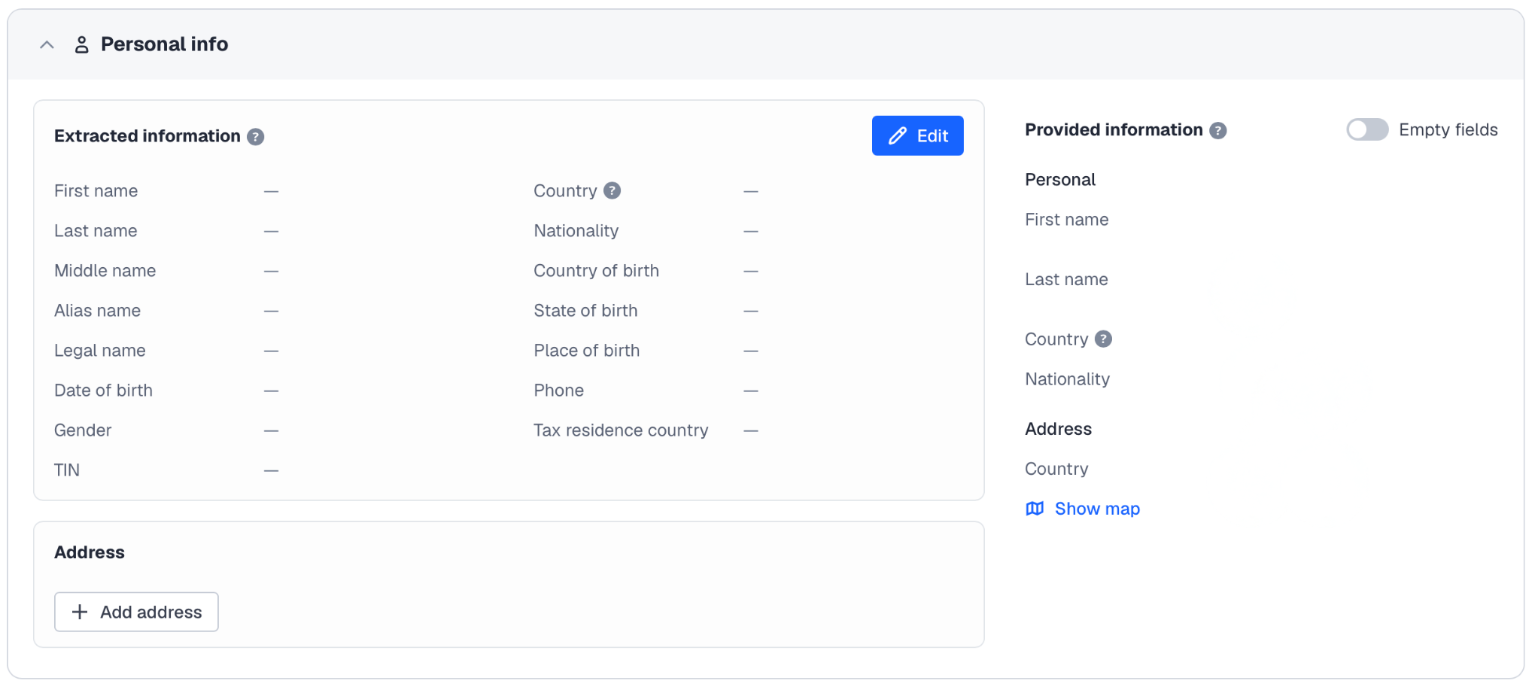
Task: Click the Date of birth field label
Action: click(x=103, y=391)
